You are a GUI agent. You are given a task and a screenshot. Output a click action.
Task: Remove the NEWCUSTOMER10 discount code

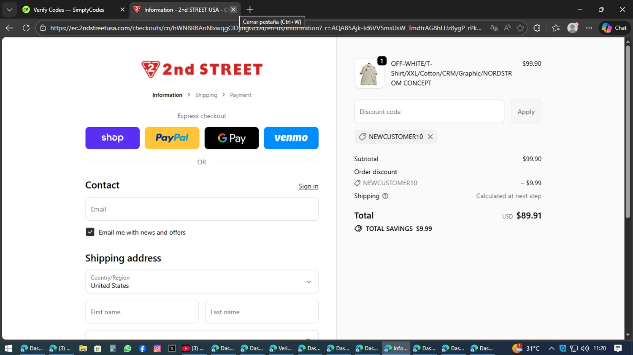pos(430,137)
